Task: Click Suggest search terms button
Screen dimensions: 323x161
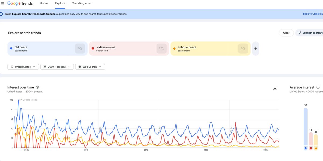Action: click(x=309, y=33)
